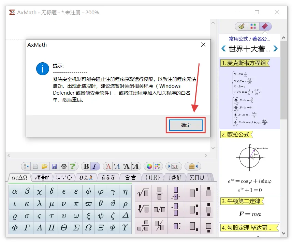
Task: Switch to the accents â ä ã tab
Action: pyautogui.click(x=108, y=178)
